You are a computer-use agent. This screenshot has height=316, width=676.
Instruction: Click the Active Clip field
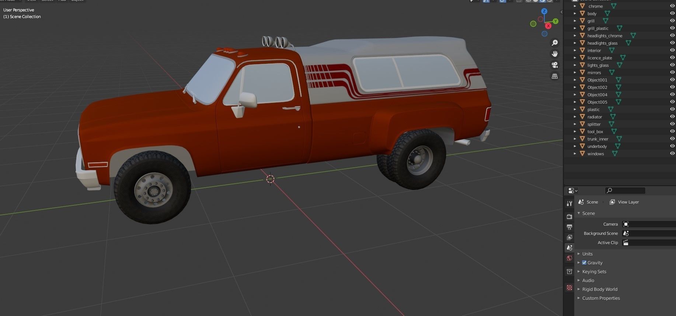coord(649,243)
